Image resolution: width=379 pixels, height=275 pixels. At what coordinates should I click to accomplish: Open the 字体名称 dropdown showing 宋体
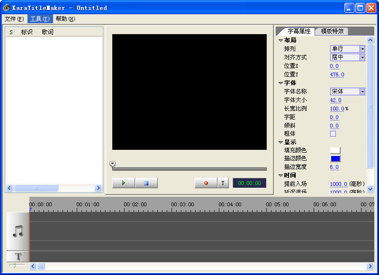click(348, 92)
